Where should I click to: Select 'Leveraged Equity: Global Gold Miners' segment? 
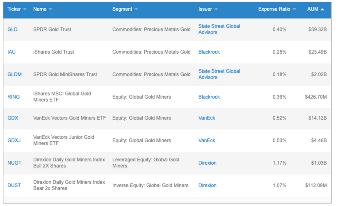pyautogui.click(x=146, y=163)
